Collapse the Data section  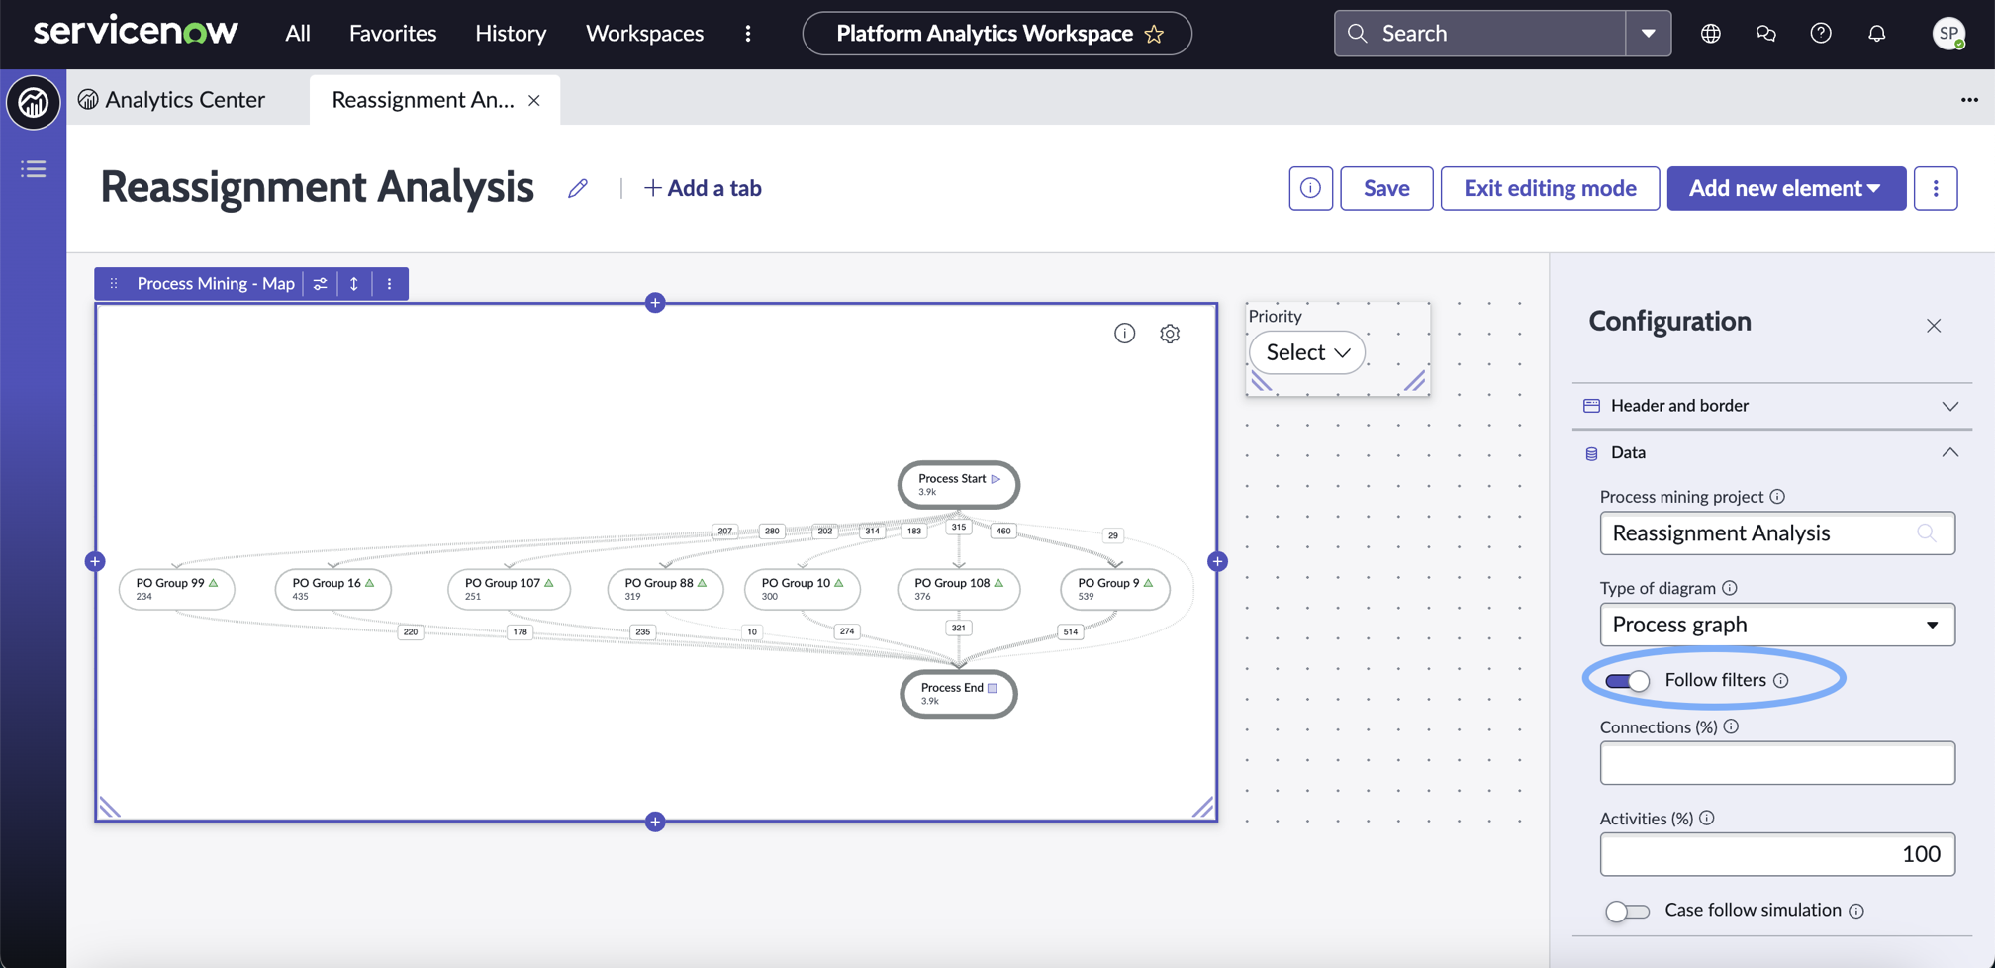click(1771, 453)
